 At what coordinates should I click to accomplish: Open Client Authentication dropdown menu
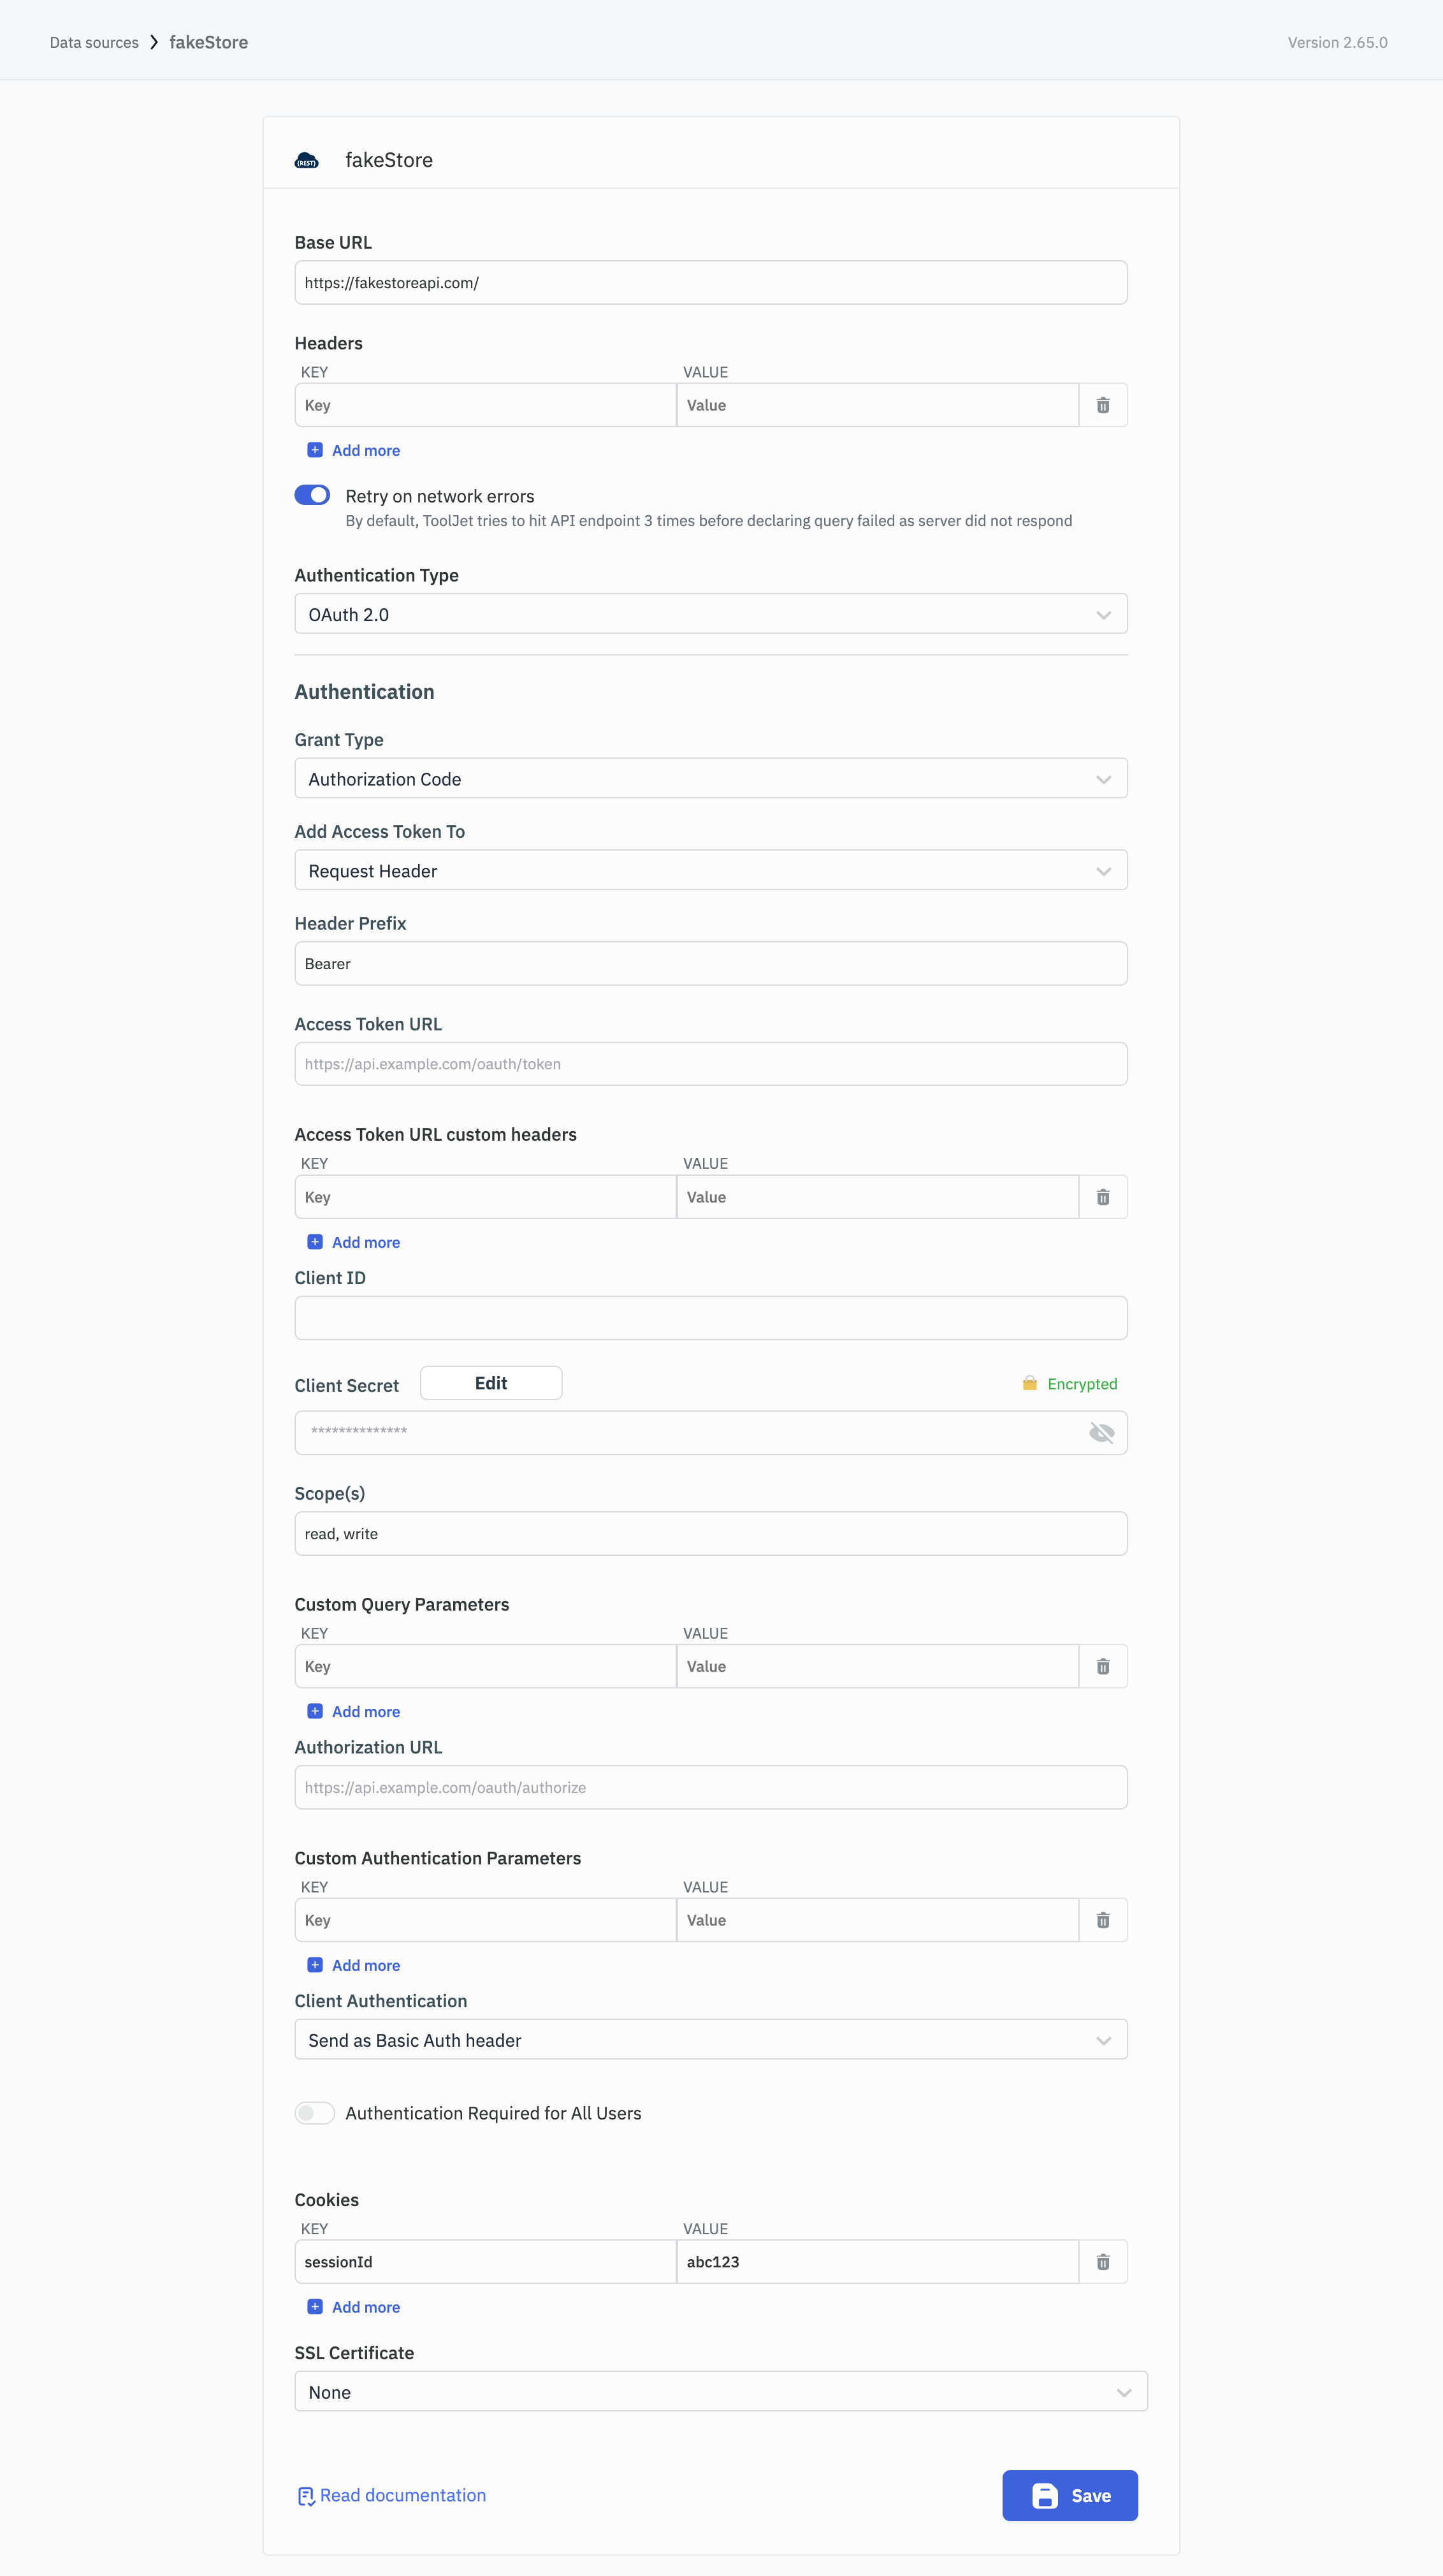711,2040
